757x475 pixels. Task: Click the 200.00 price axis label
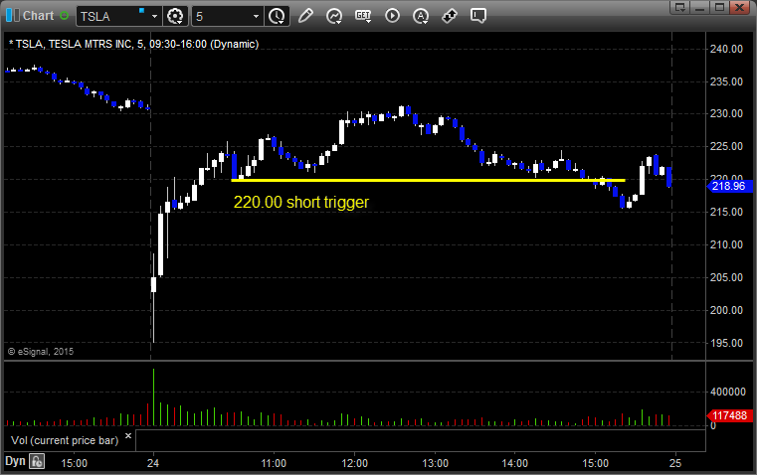point(726,310)
